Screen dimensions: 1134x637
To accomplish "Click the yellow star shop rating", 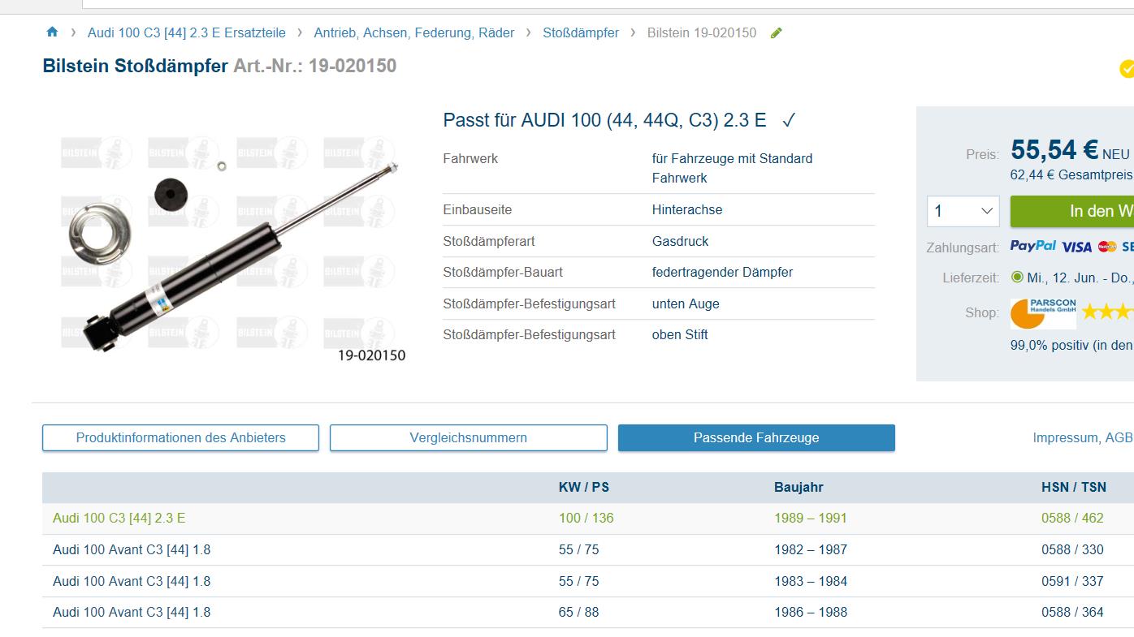I will click(1106, 312).
